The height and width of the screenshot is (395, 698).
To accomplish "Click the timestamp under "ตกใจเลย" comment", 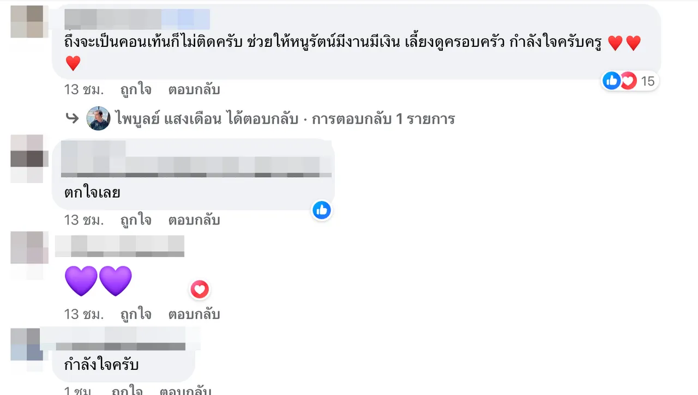I will click(83, 220).
